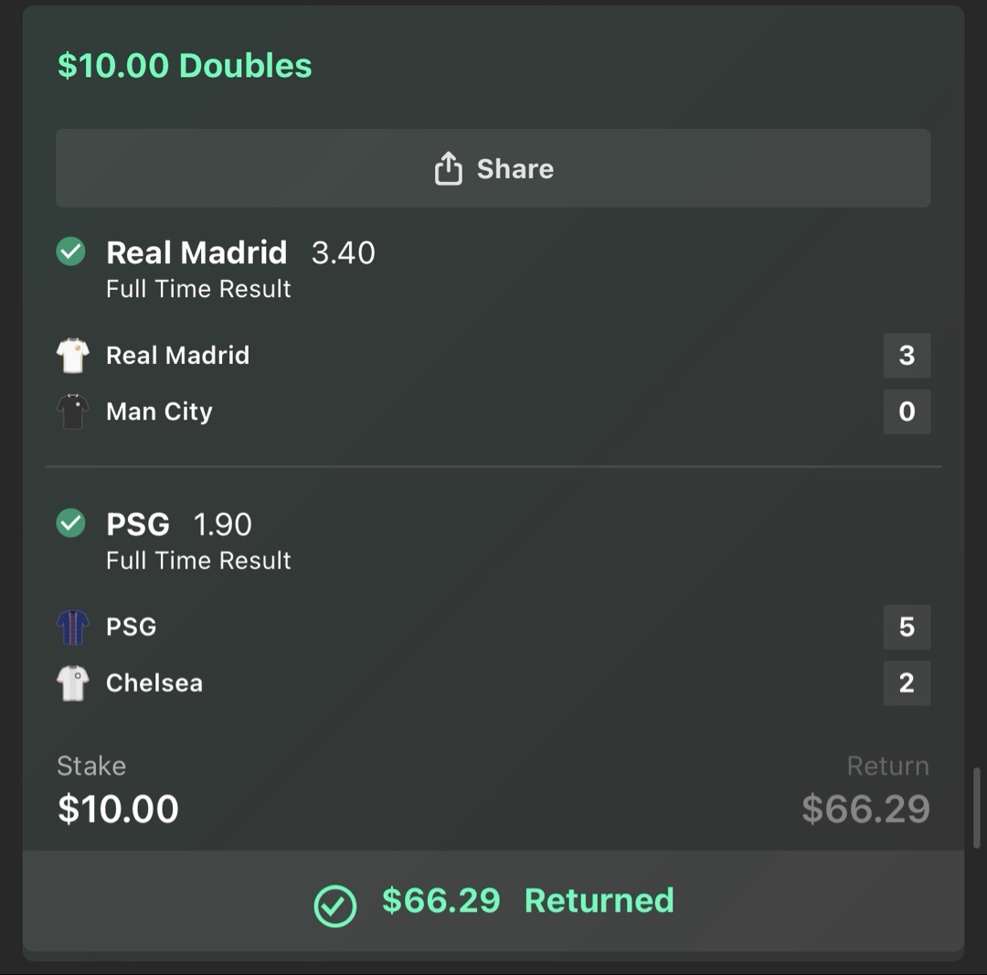The image size is (987, 975).
Task: Open the Full Time Result market under Real Madrid
Action: (x=197, y=288)
